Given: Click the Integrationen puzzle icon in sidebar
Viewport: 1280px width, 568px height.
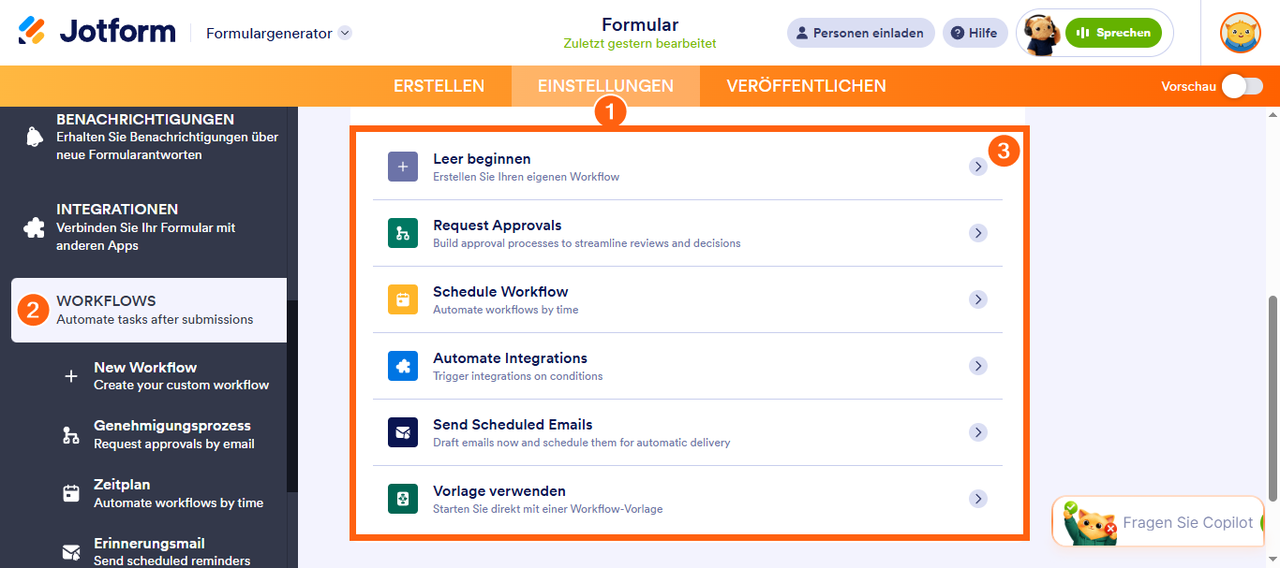Looking at the screenshot, I should click(35, 227).
